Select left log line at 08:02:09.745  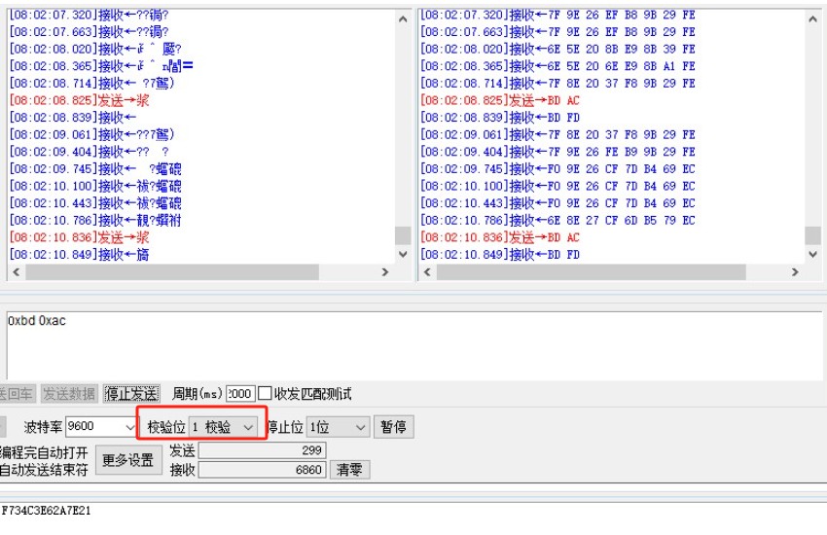coord(95,168)
